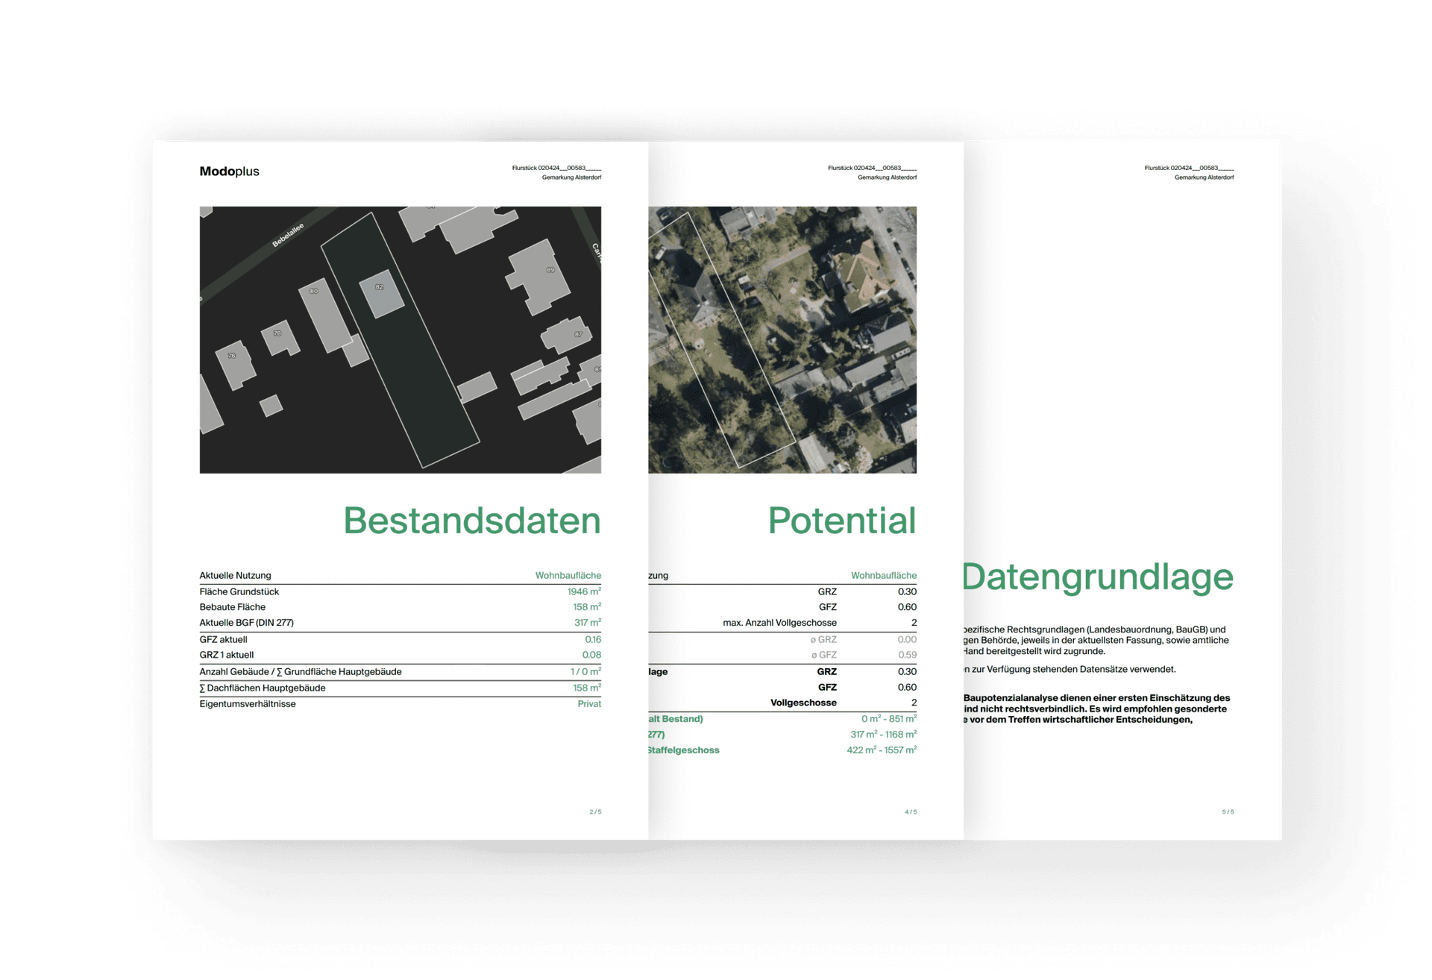Screen dimensions: 1432x980
Task: Click the 1946 m² plot area value
Action: [x=583, y=591]
